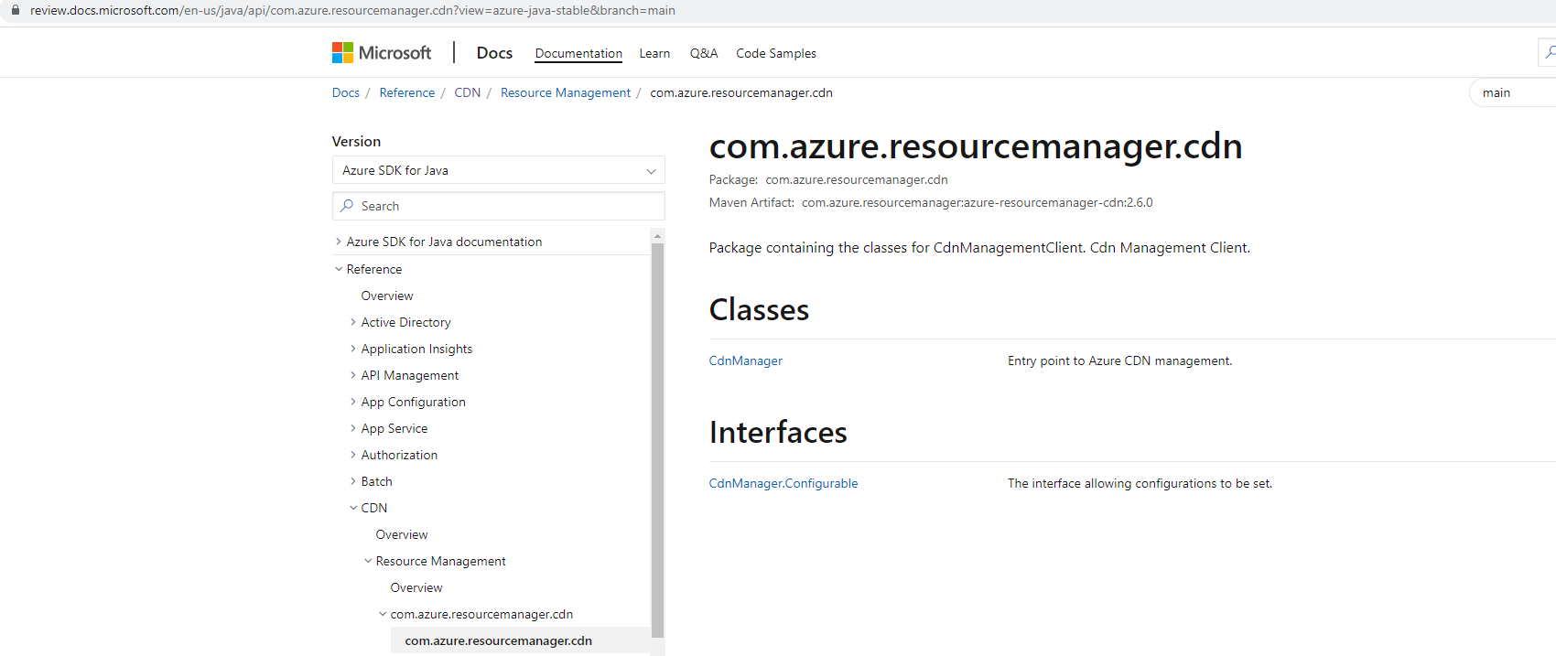Collapse the Reference tree node
1556x656 pixels.
pos(339,269)
